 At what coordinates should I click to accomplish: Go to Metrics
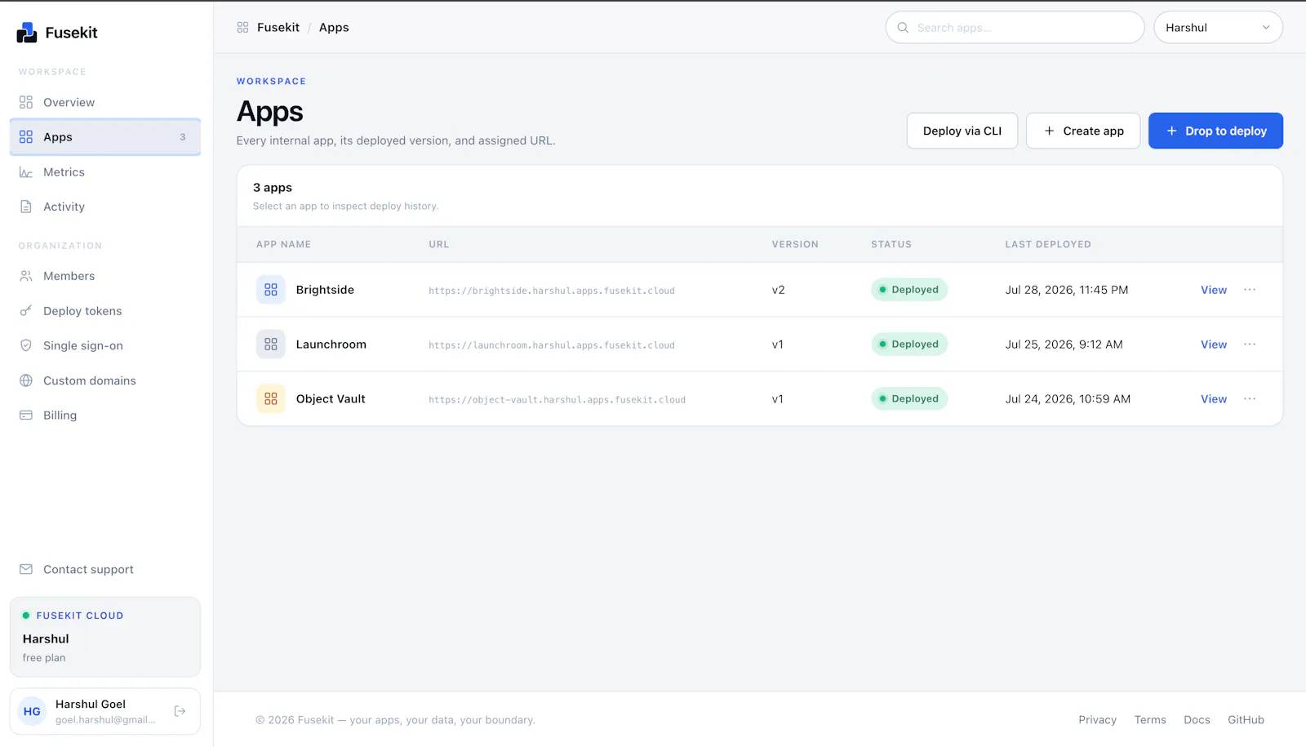pyautogui.click(x=105, y=172)
